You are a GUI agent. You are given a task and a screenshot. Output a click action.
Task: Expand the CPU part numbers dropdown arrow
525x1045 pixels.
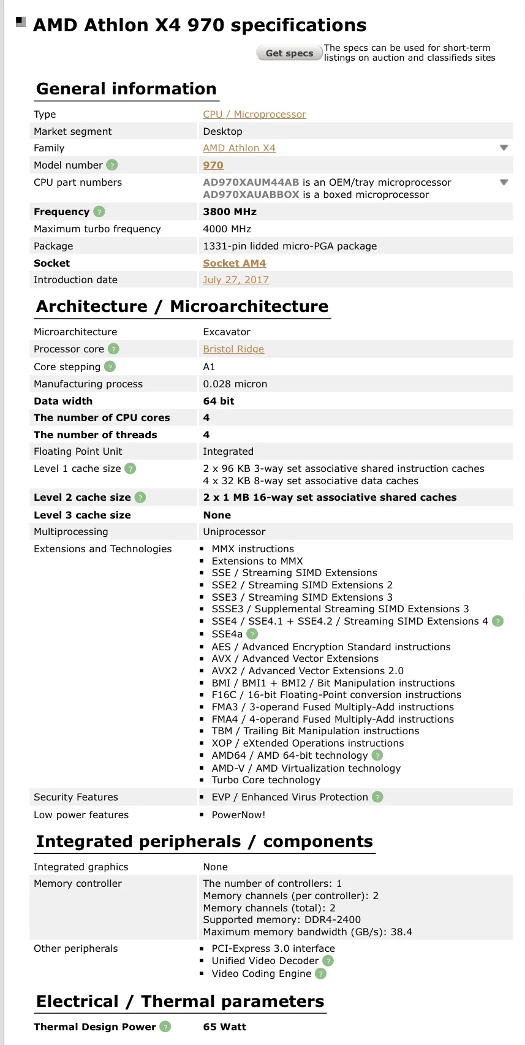coord(504,182)
